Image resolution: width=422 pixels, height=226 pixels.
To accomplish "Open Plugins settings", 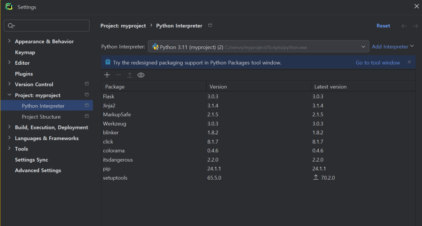I will [x=24, y=74].
